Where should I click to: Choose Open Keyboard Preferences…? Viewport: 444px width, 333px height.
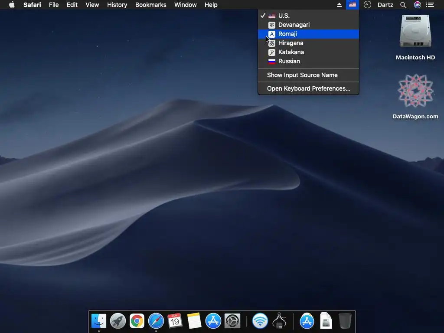308,88
